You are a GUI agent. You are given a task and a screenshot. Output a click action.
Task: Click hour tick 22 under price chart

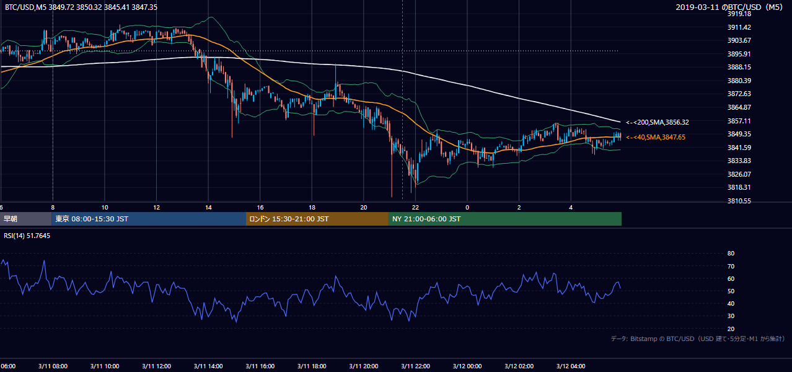click(416, 207)
